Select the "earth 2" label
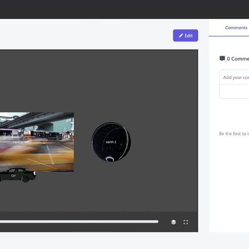Screen dimensions: 249x249 pyautogui.click(x=111, y=142)
